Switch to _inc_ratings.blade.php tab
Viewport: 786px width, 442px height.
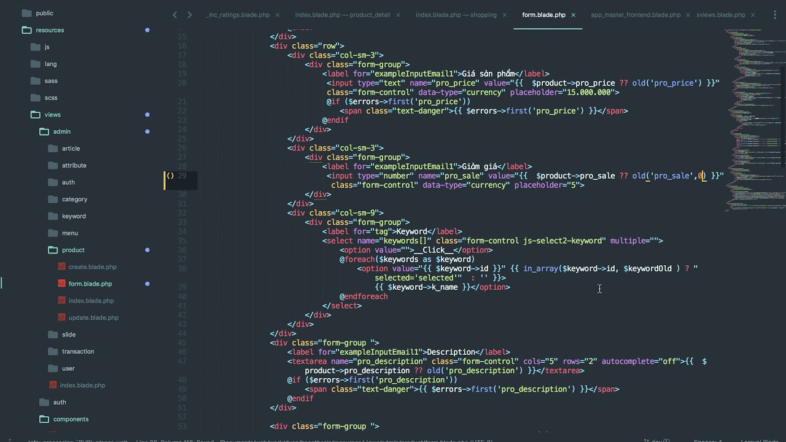click(238, 15)
